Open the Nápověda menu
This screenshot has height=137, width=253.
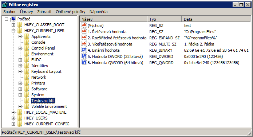click(98, 12)
